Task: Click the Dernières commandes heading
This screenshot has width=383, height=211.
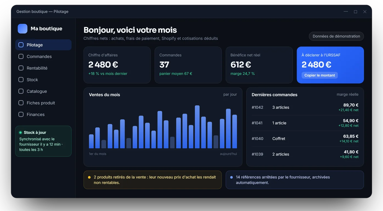Action: (274, 95)
